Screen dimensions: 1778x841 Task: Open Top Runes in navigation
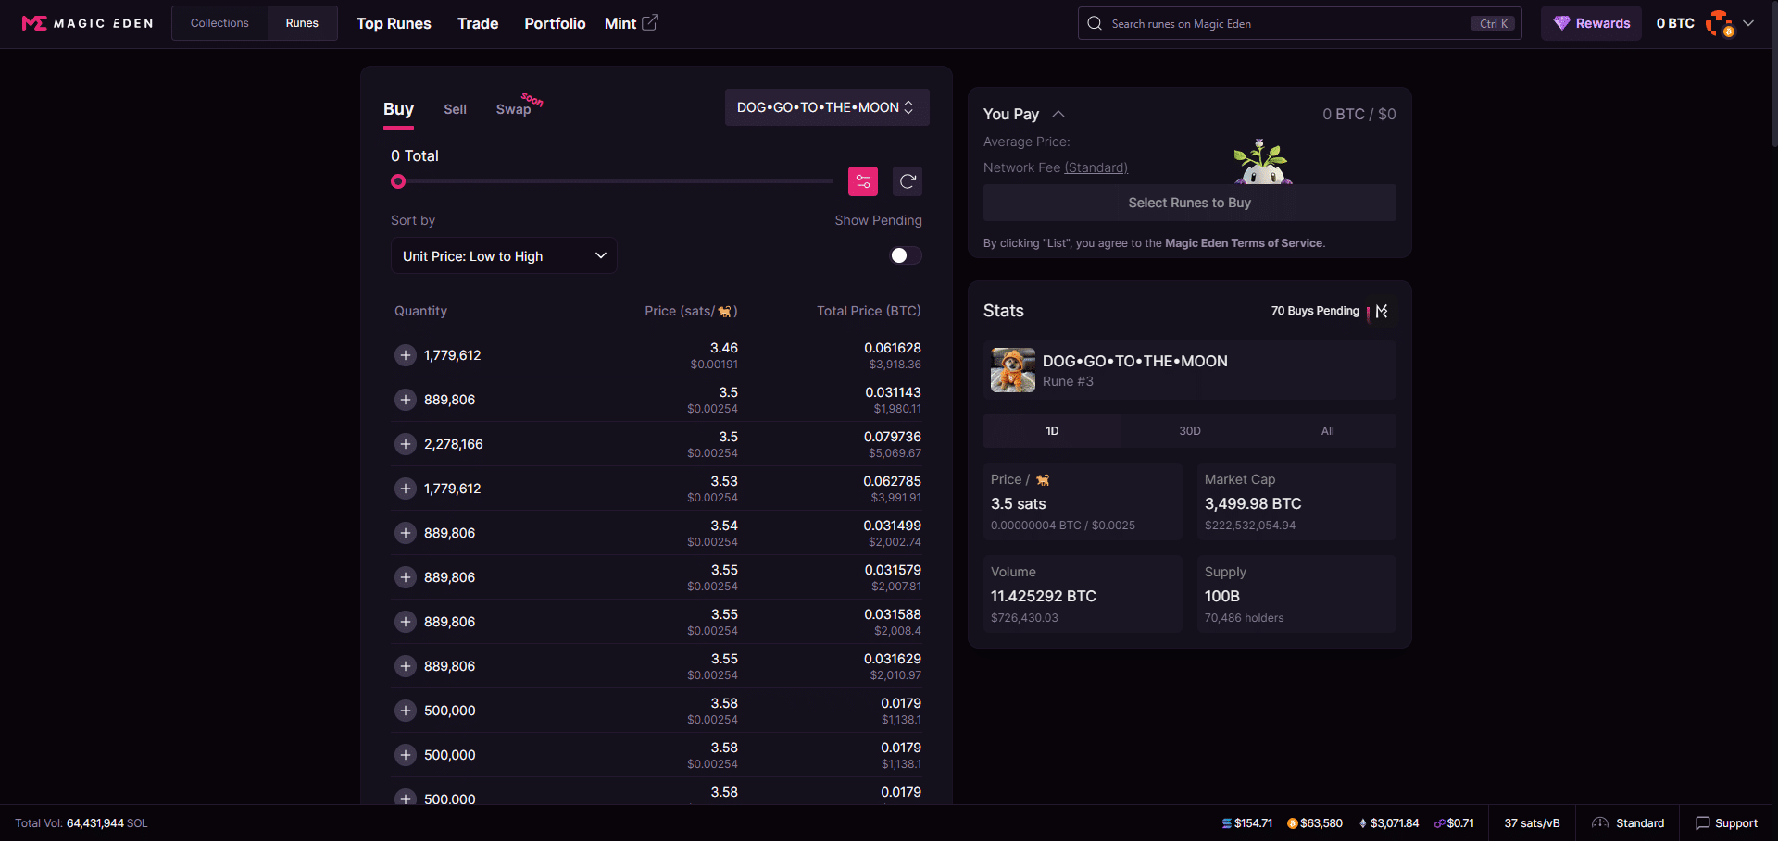click(394, 23)
